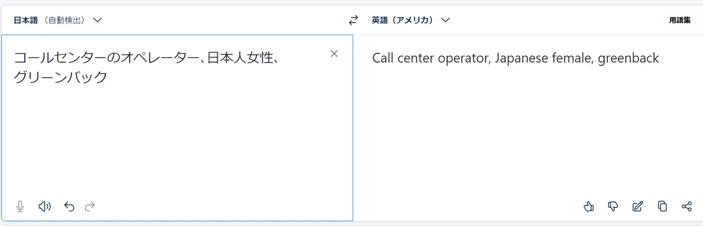Viewport: 703px width, 226px height.
Task: Share the translation result
Action: click(687, 206)
